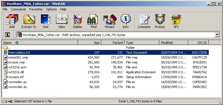Click the vct3216.dll file icon
This screenshot has height=105, width=223.
6,72
